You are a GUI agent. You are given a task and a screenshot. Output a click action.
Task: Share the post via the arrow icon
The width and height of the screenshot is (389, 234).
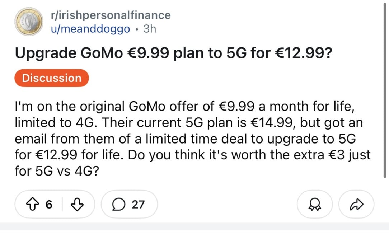356,205
